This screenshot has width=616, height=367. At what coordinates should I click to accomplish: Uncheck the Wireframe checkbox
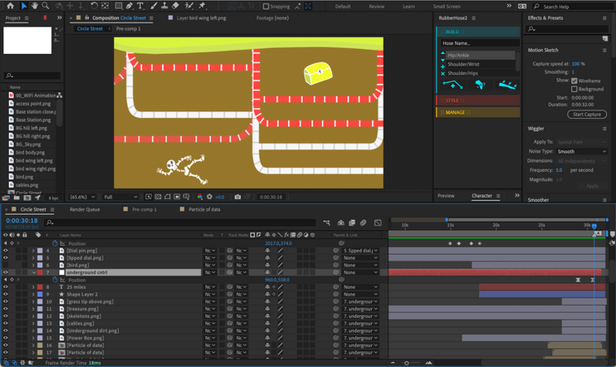tap(574, 81)
